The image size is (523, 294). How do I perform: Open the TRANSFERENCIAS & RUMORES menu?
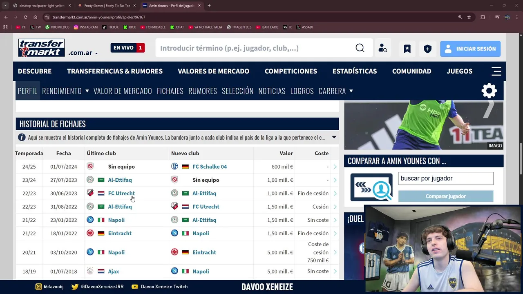click(x=115, y=71)
